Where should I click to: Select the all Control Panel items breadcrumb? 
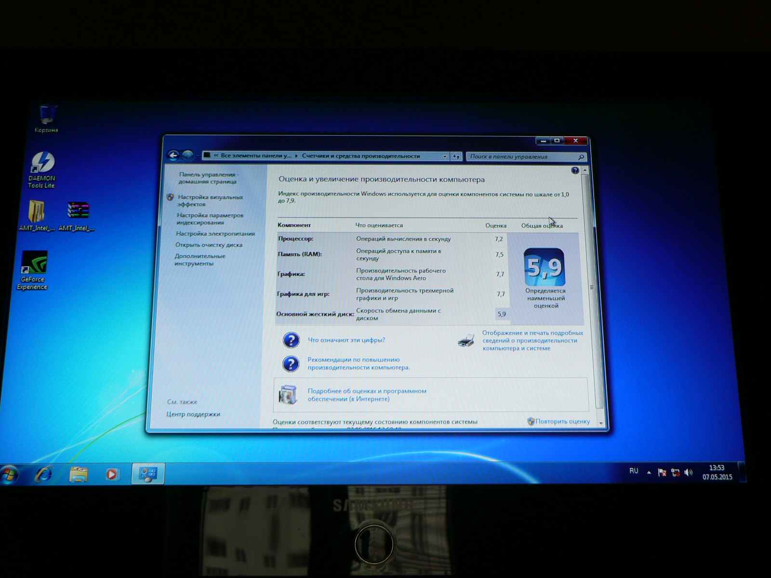tap(255, 156)
